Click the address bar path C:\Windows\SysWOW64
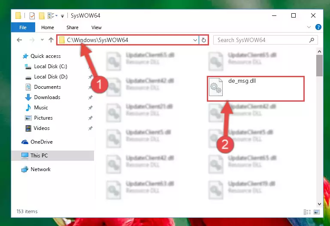 click(x=97, y=40)
